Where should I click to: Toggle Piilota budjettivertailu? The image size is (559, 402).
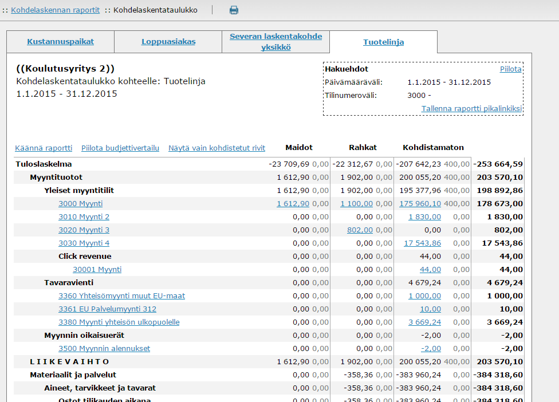[x=120, y=148]
